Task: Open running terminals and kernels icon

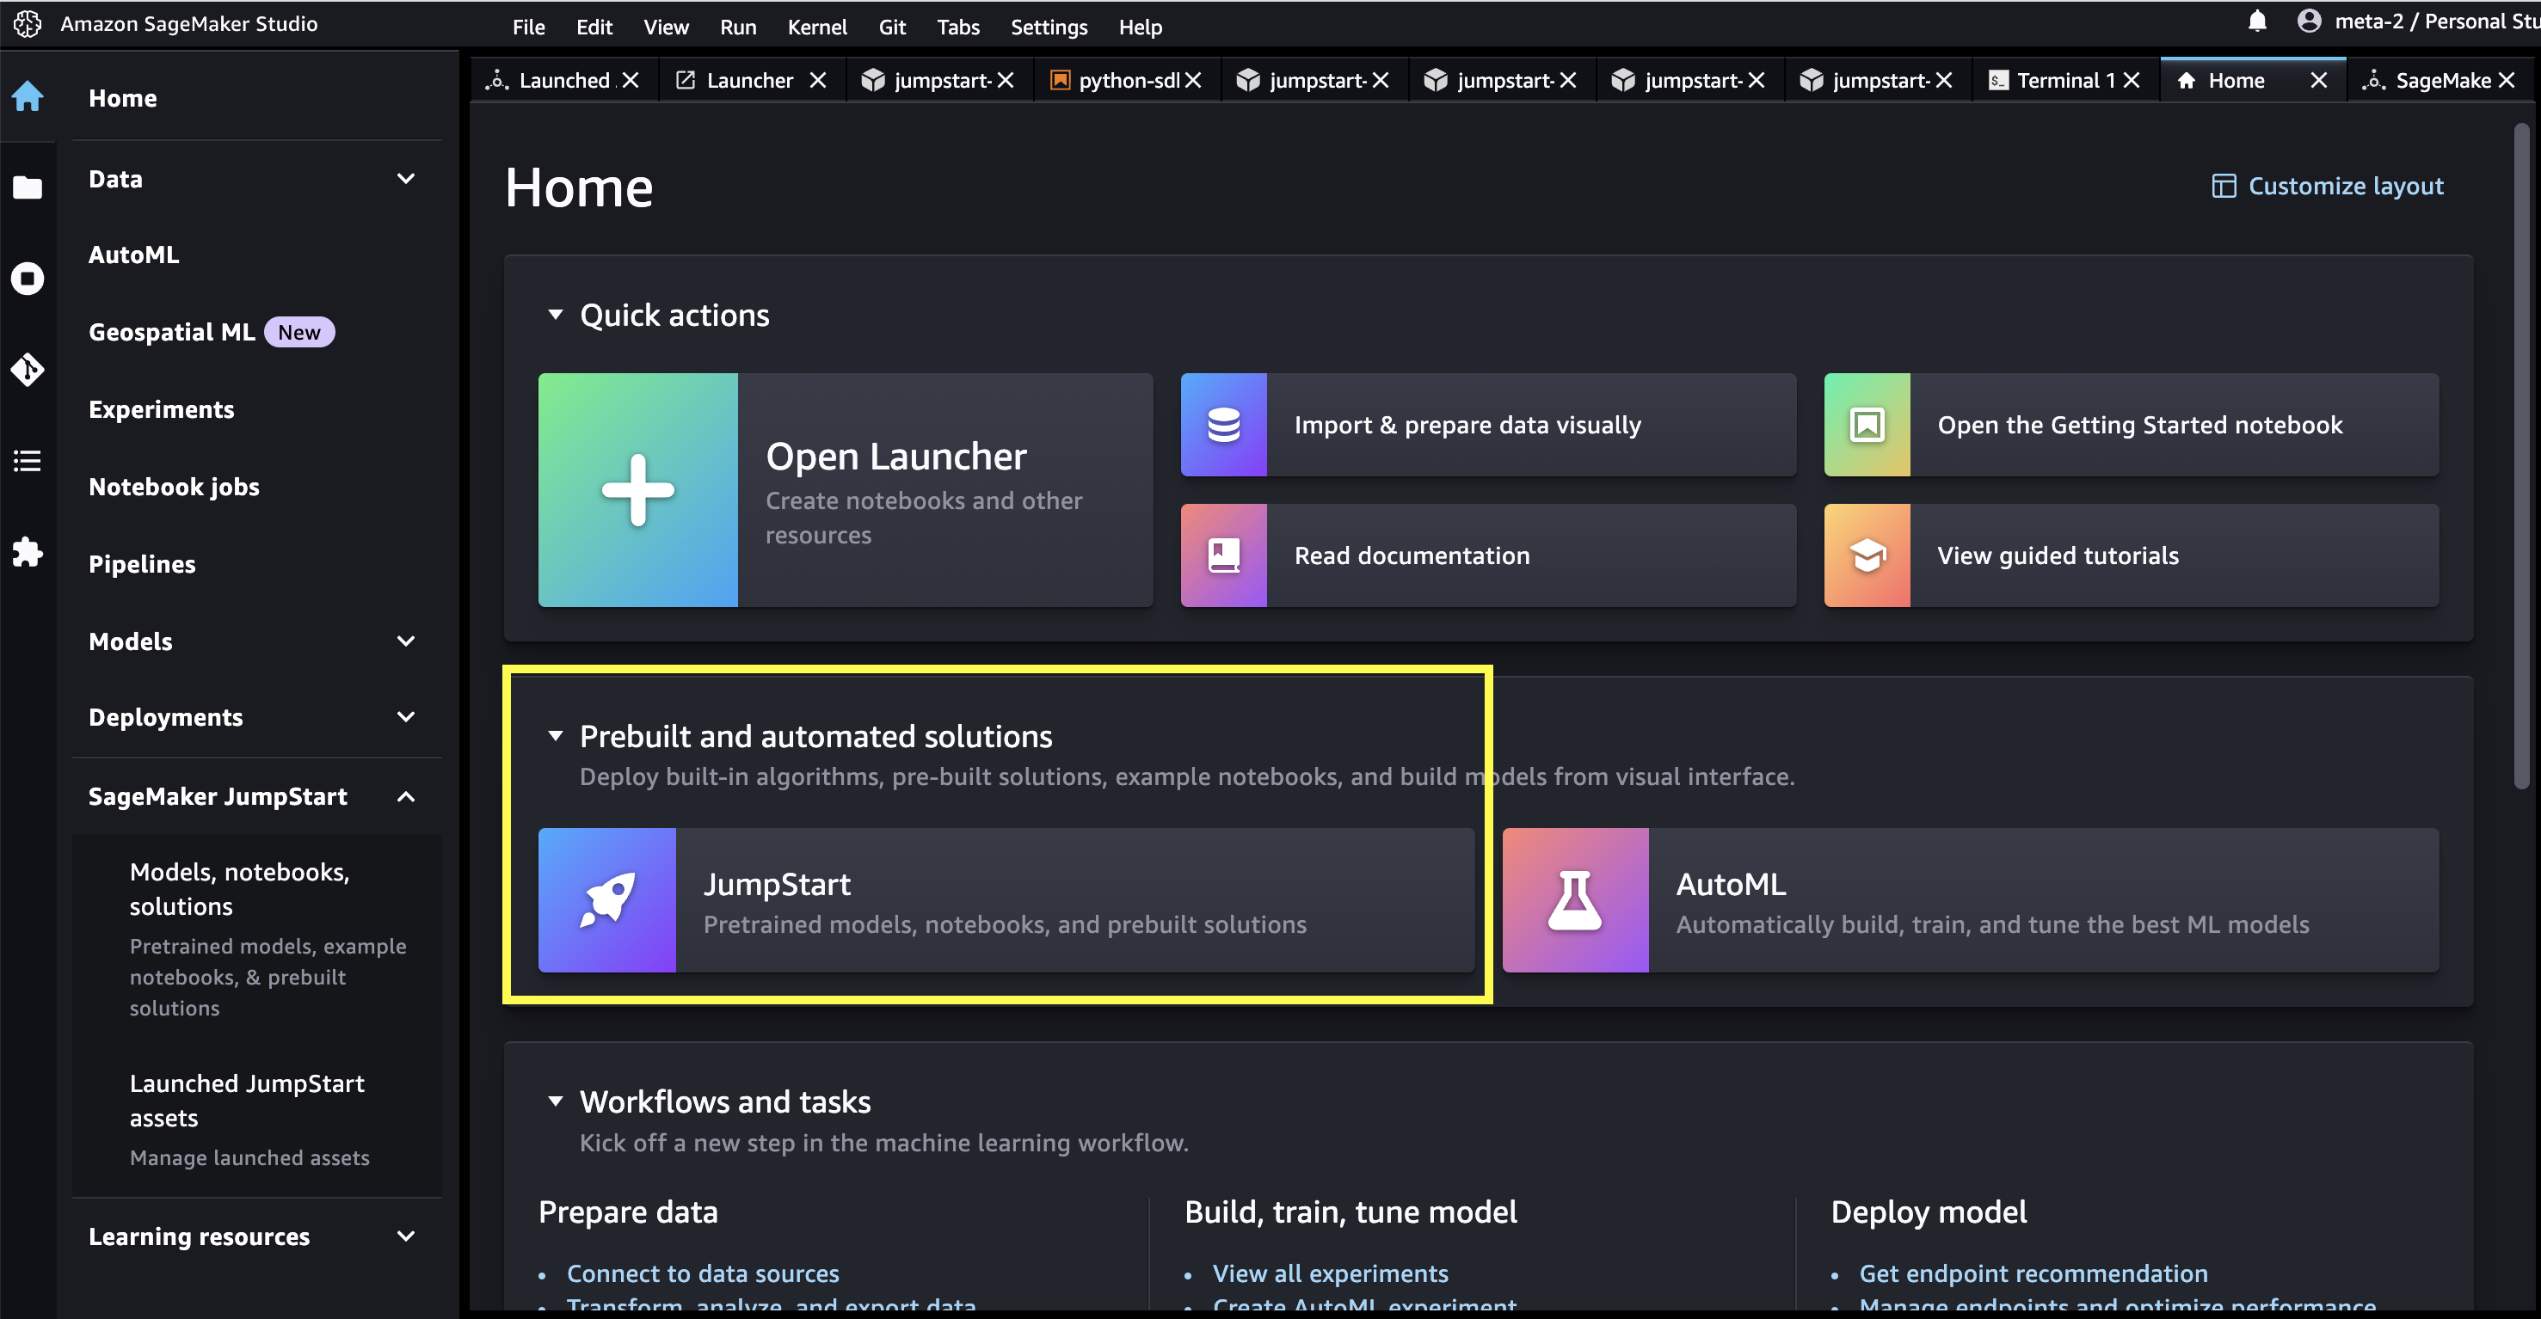Action: click(28, 278)
